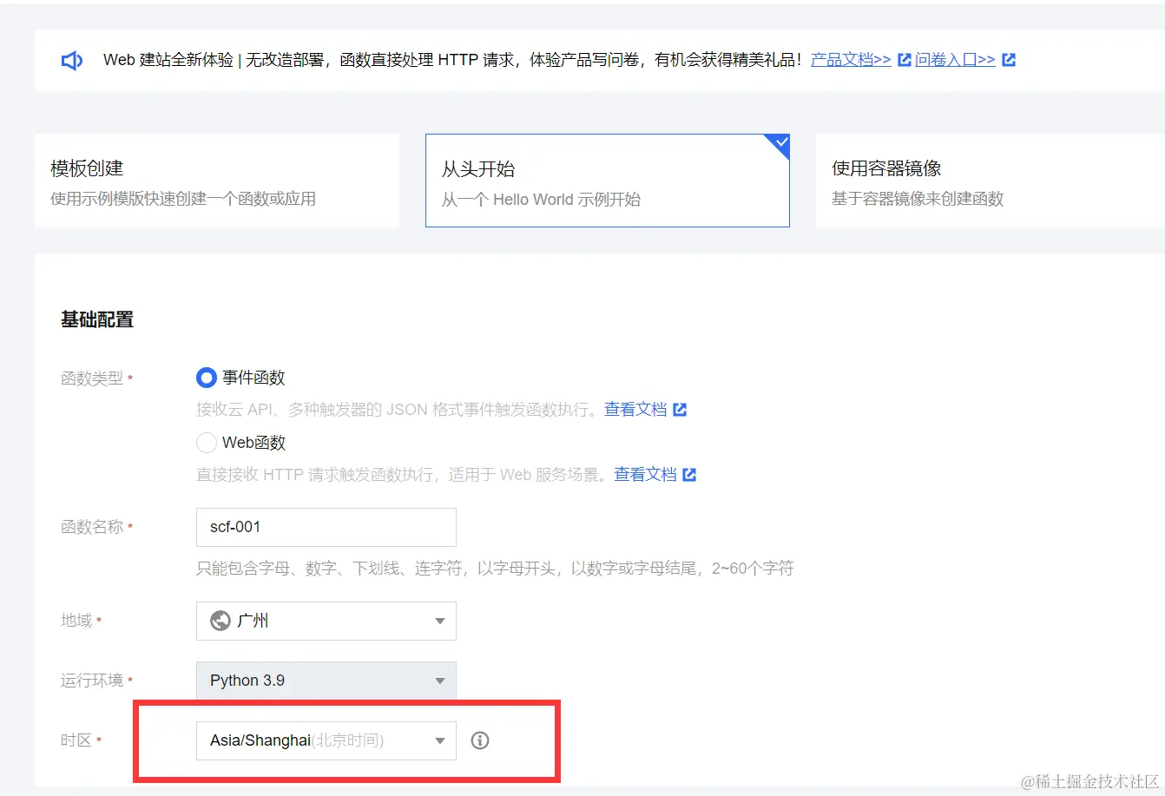
Task: Switch to the 使用容器镜像 creation option
Action: (990, 180)
